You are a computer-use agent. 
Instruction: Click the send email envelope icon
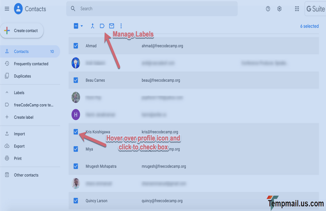[x=112, y=26]
